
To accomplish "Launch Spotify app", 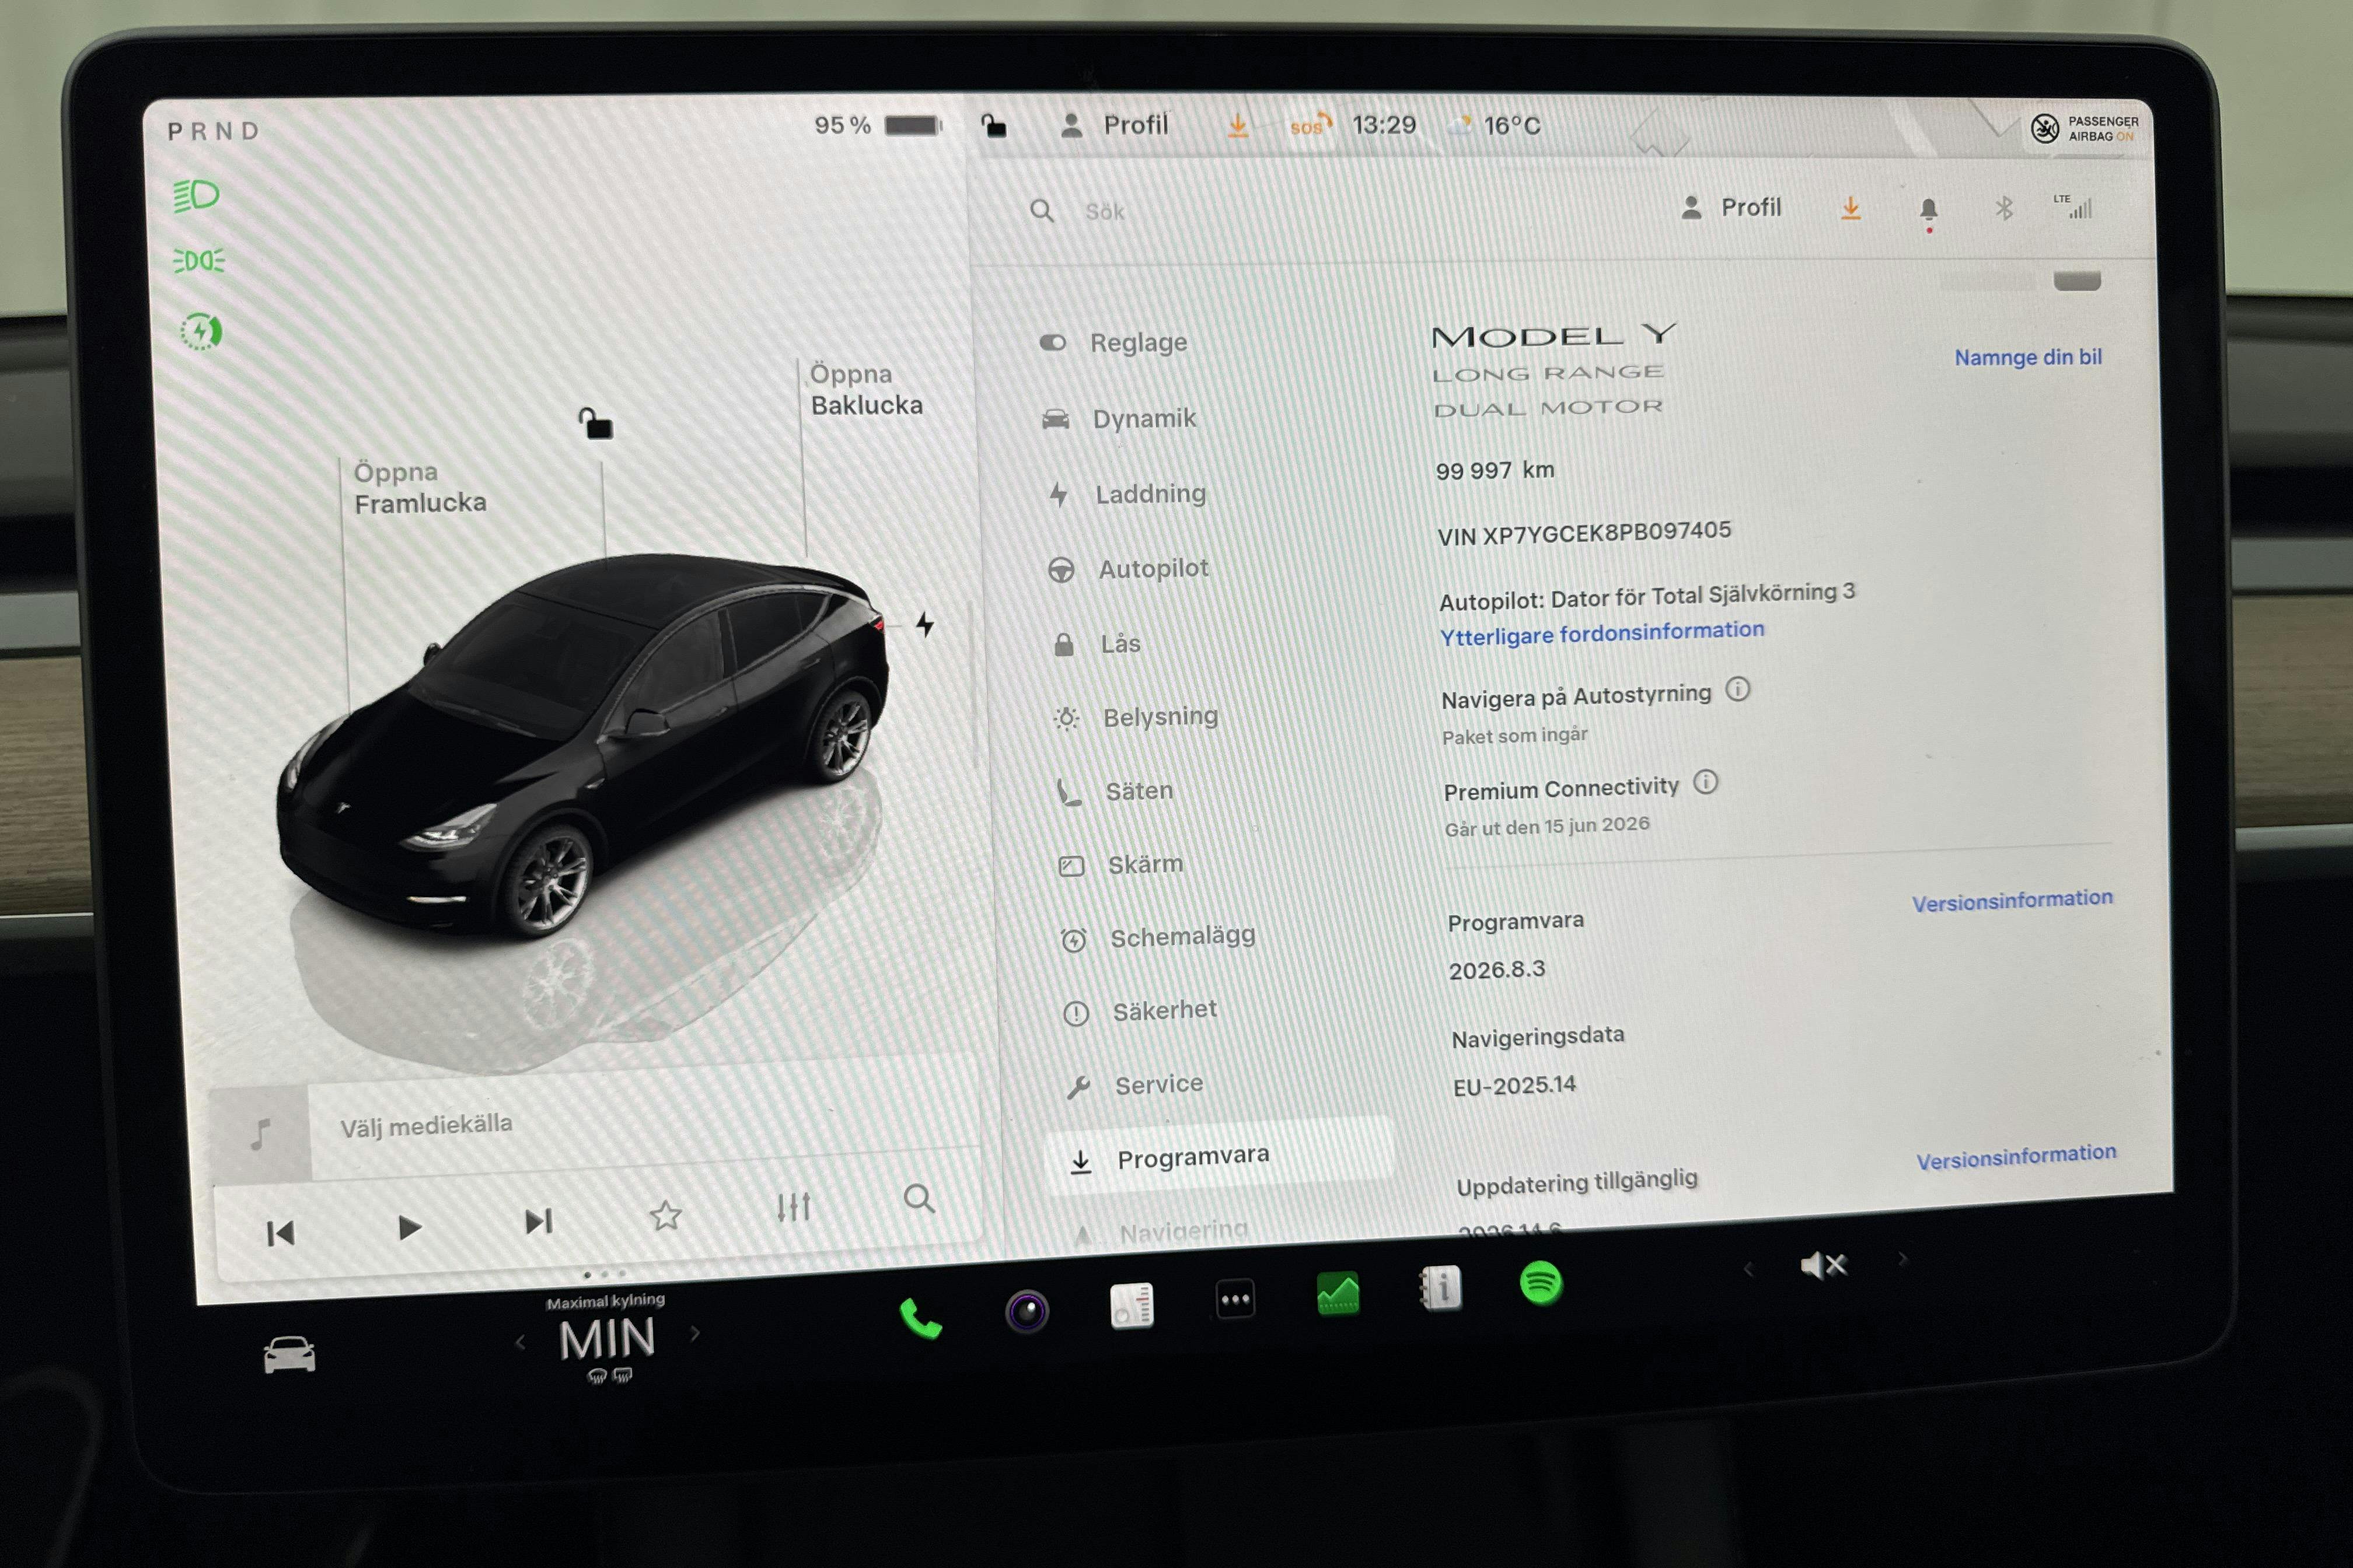I will (x=1541, y=1282).
